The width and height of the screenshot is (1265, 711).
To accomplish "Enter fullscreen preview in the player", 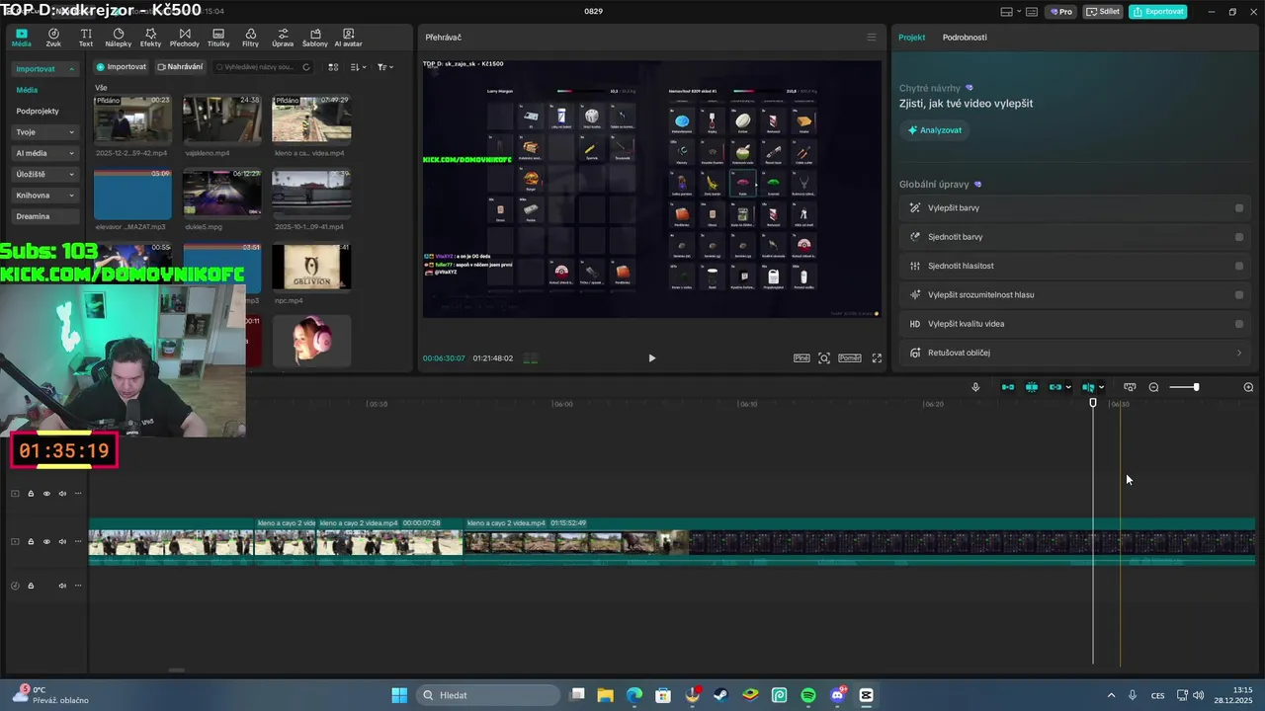I will click(877, 358).
